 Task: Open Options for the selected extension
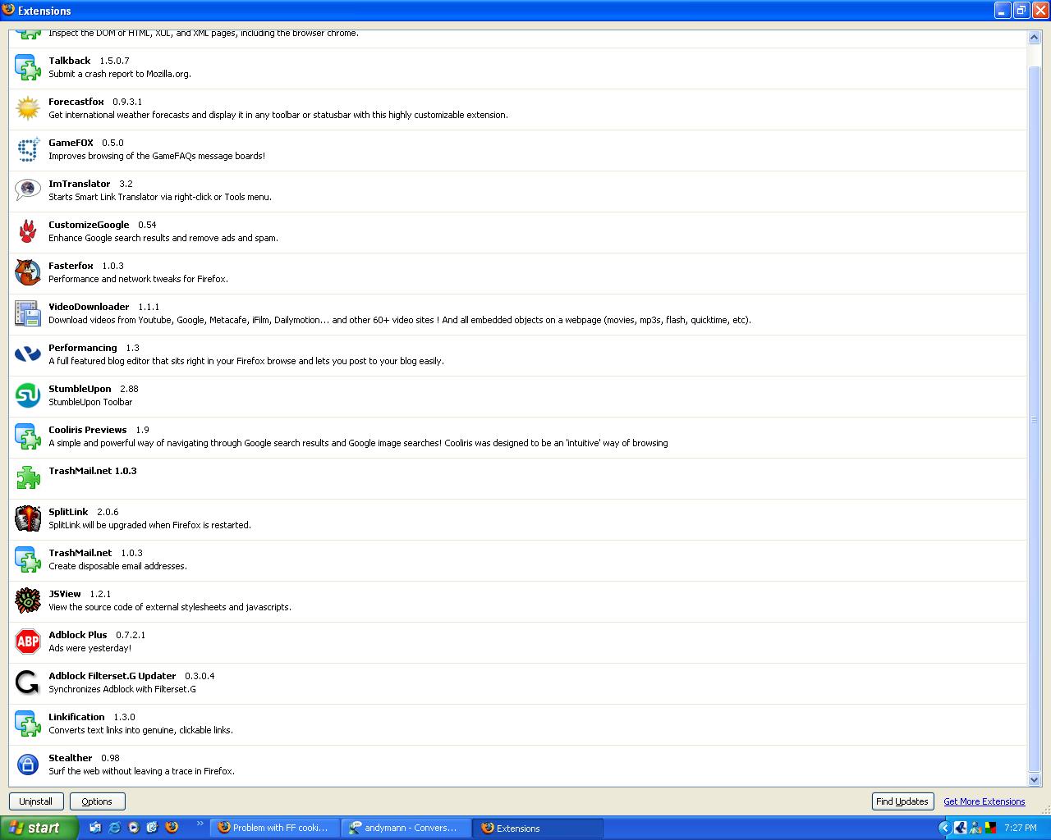coord(97,801)
